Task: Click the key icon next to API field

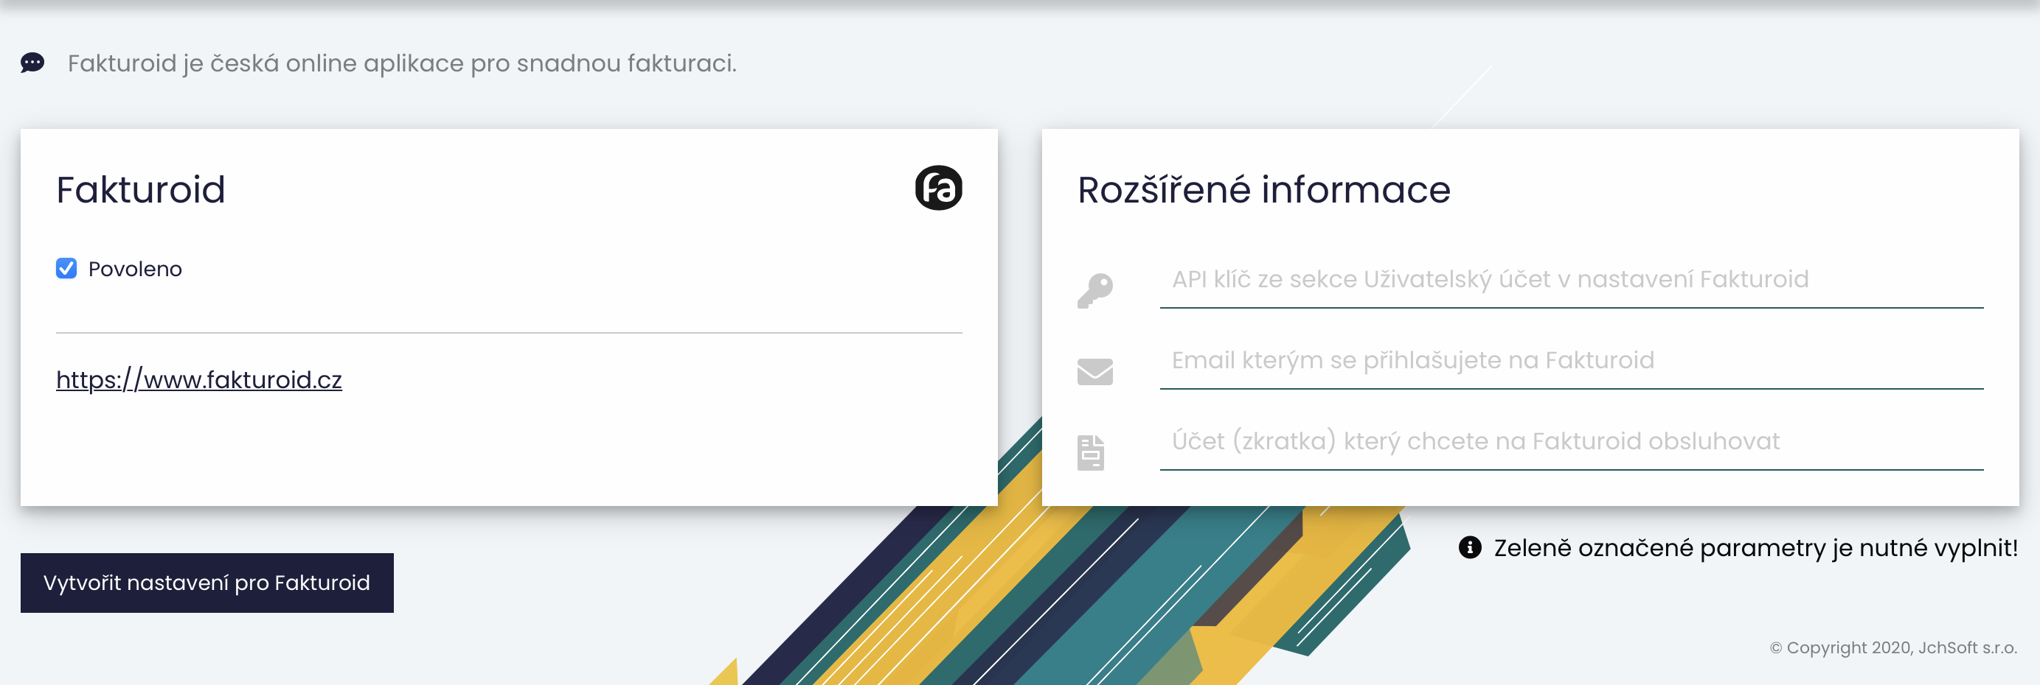Action: [1094, 290]
